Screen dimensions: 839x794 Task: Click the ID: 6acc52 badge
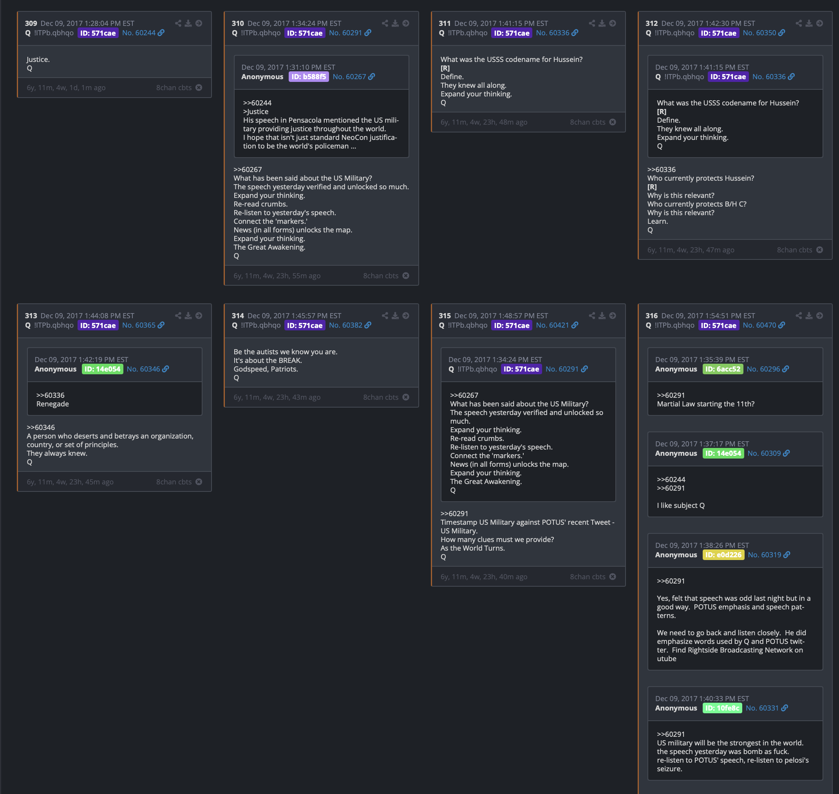[723, 369]
